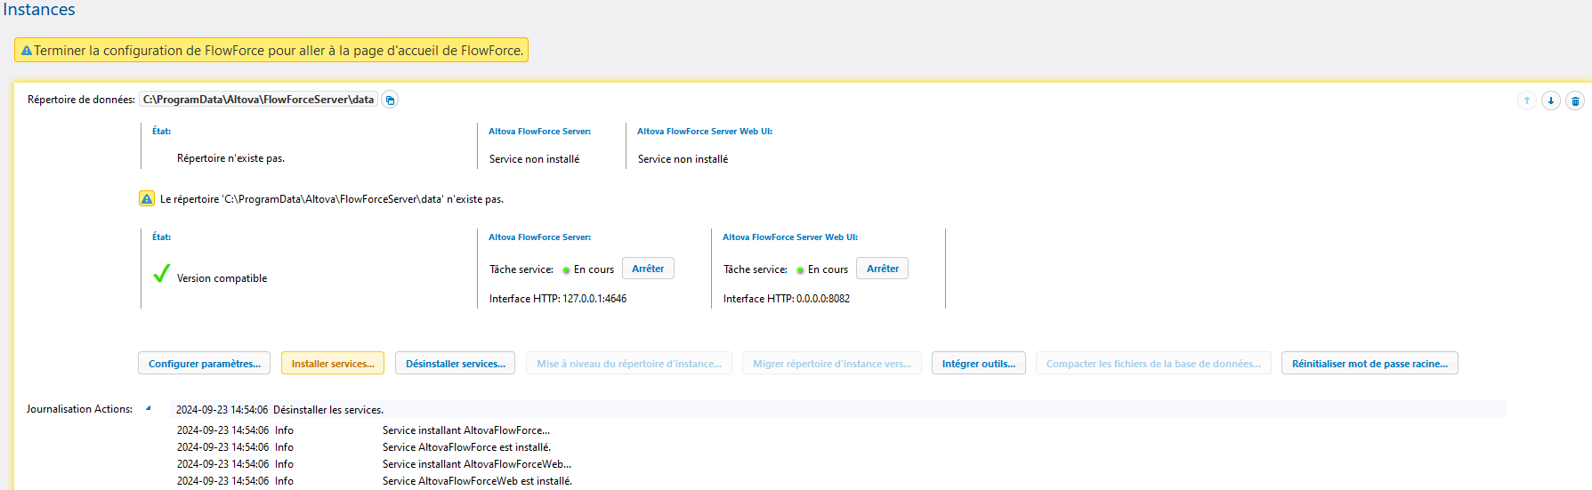Screen dimensions: 1592x490
Task: Click log row 'Service installant AltovaFlowForceWeb...'
Action: click(x=477, y=464)
